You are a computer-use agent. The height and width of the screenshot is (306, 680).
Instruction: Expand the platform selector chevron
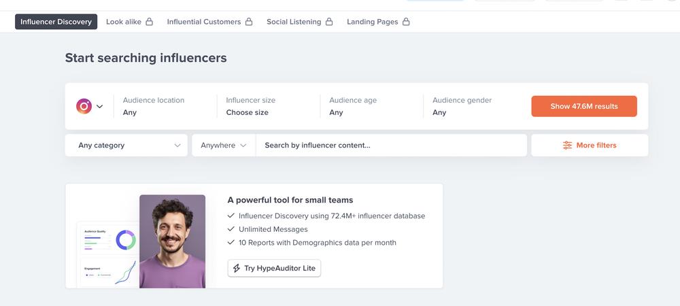click(x=100, y=107)
